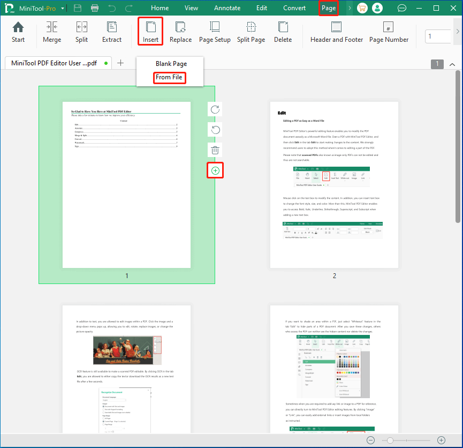Select page 2 thumbnail titled Edit
463x448 pixels.
[334, 185]
